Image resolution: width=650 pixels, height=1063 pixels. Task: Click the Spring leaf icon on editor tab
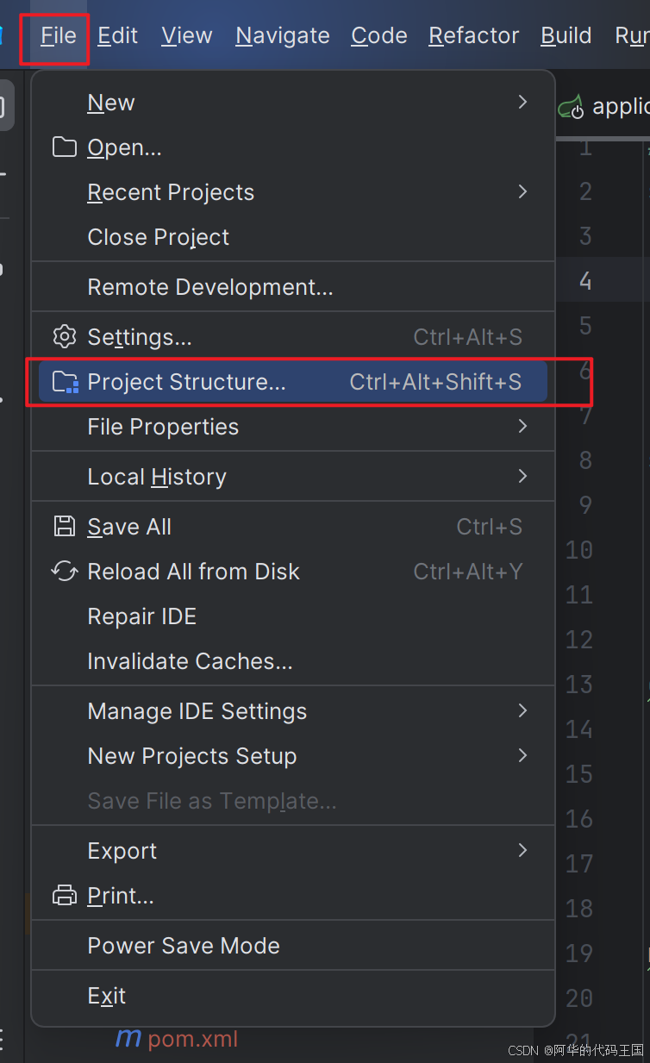coord(571,107)
